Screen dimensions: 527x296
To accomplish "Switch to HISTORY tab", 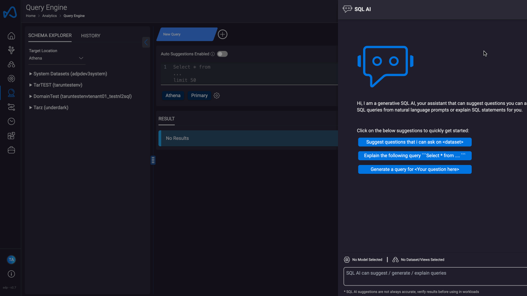I will 91,36.
